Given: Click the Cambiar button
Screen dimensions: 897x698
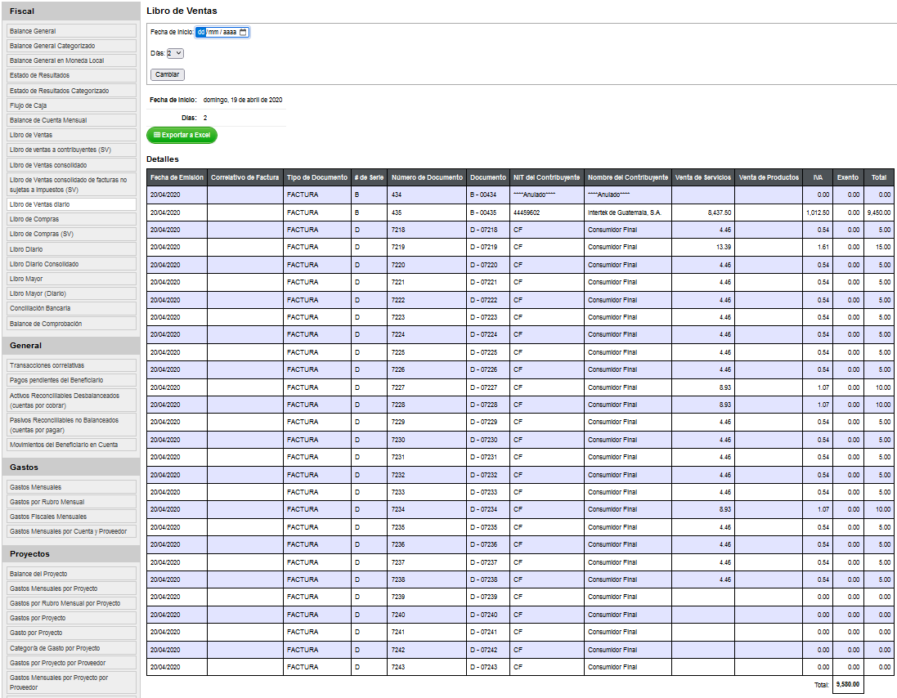Looking at the screenshot, I should click(167, 74).
